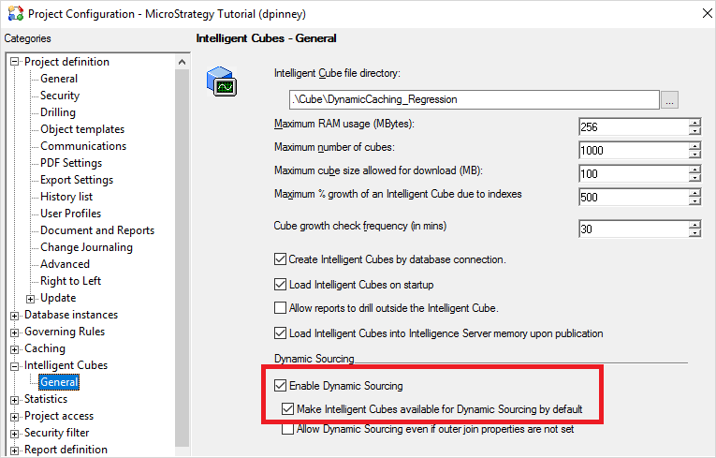This screenshot has height=458, width=716.
Task: Uncheck Load Intelligent Cubes on startup
Action: tap(281, 285)
